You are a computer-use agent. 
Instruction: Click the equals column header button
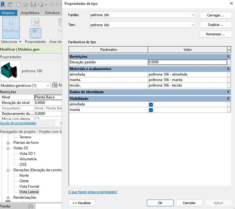tap(229, 50)
